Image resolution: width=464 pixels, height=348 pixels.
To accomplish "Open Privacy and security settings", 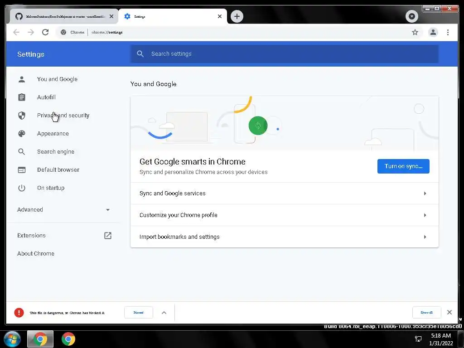I will point(63,116).
